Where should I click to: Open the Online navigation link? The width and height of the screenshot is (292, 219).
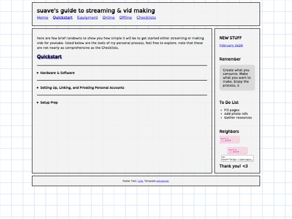pyautogui.click(x=109, y=17)
